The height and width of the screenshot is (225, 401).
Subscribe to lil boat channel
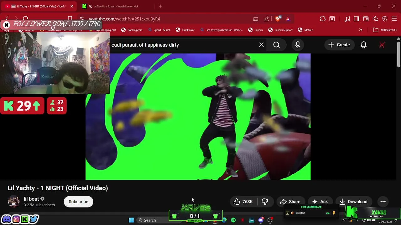78,202
